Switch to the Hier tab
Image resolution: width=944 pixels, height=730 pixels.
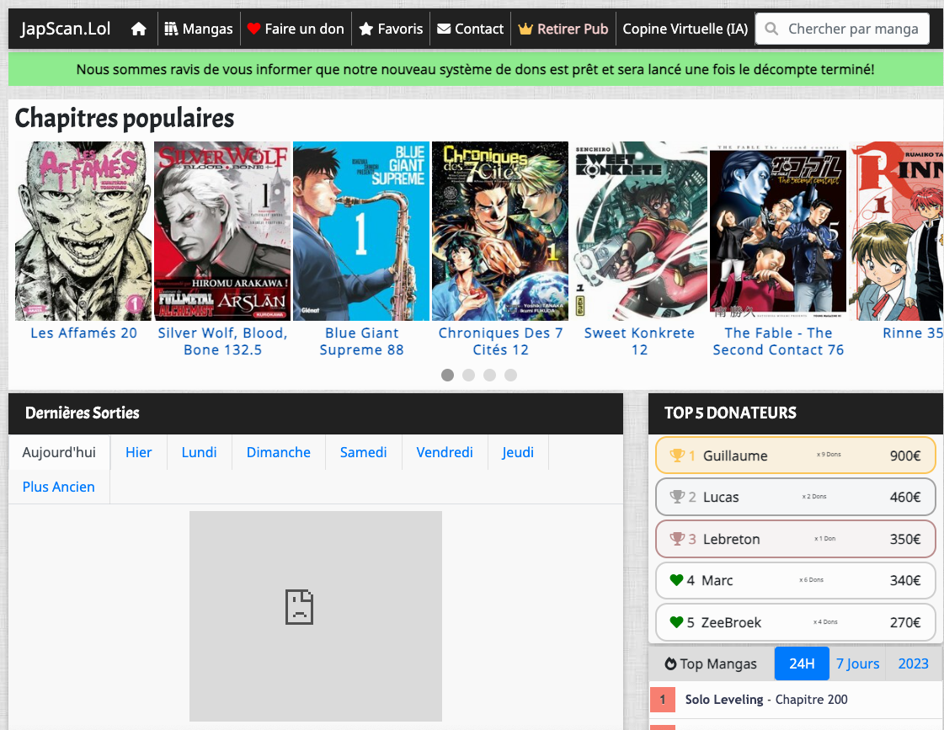tap(139, 452)
